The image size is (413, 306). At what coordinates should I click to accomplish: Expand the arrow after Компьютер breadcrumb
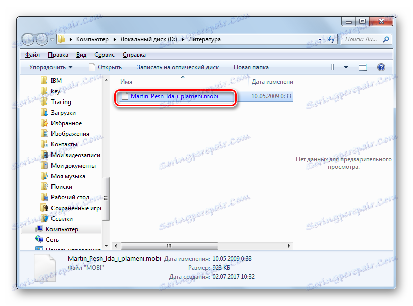(114, 39)
